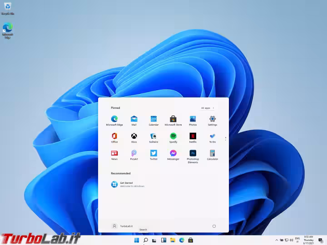This screenshot has height=245, width=327.
Task: Go to next page of pinned apps
Action: click(226, 138)
